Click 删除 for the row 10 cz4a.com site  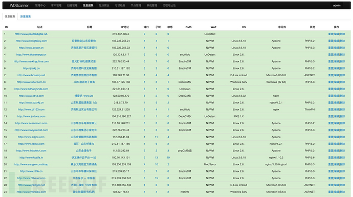[342, 96]
